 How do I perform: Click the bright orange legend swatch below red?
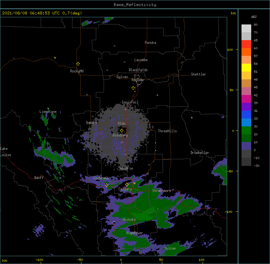(x=246, y=52)
